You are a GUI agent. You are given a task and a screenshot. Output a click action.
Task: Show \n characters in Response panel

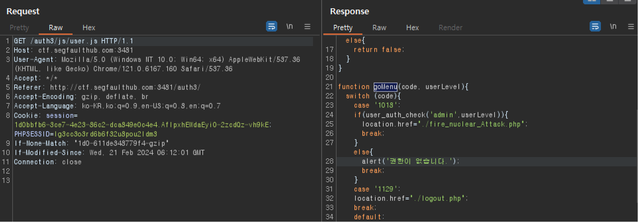pyautogui.click(x=613, y=26)
